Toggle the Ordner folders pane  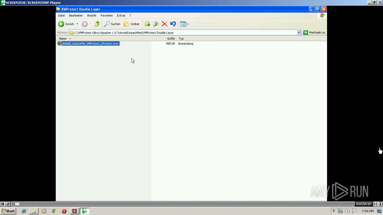tap(132, 24)
